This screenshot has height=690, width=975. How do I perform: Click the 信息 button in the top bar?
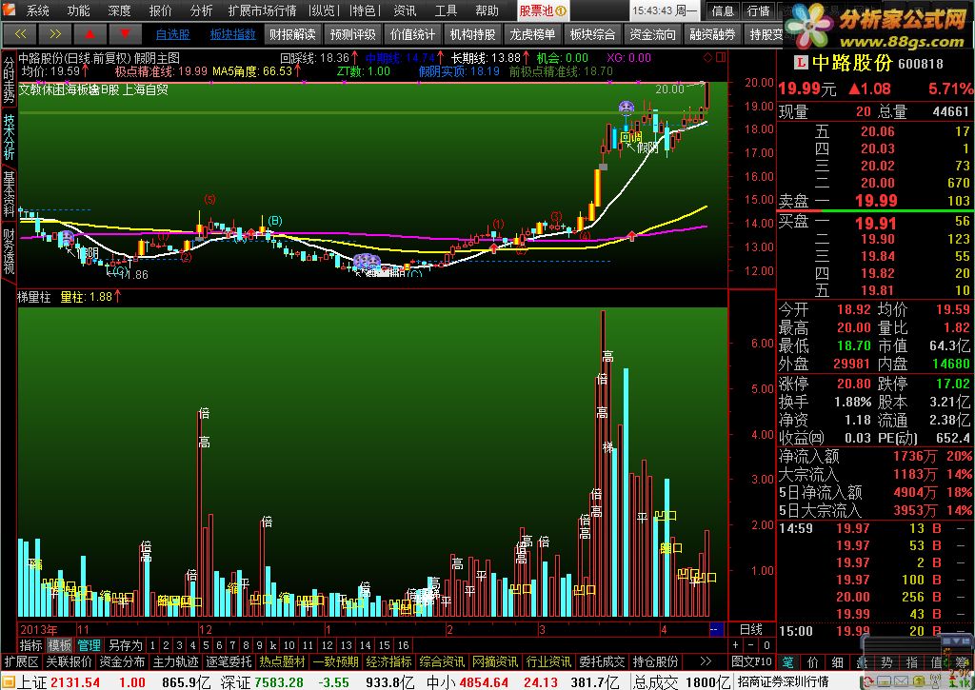[x=723, y=10]
